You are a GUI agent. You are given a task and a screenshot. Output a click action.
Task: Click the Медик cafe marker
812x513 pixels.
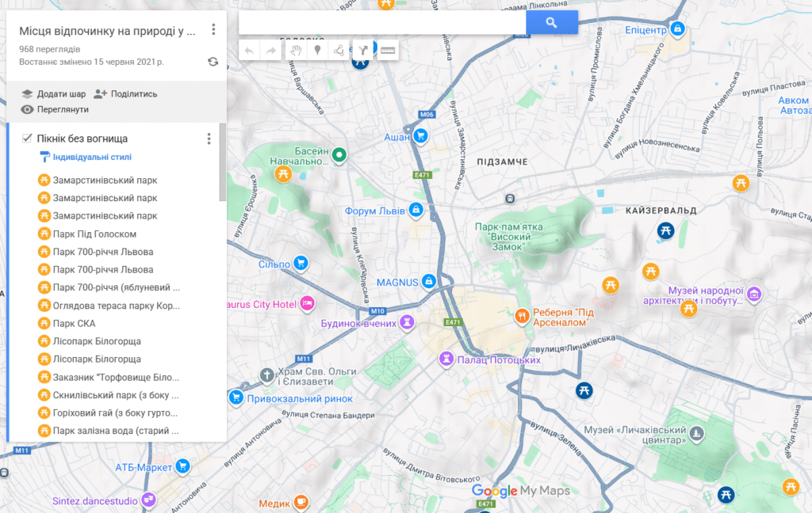(301, 502)
